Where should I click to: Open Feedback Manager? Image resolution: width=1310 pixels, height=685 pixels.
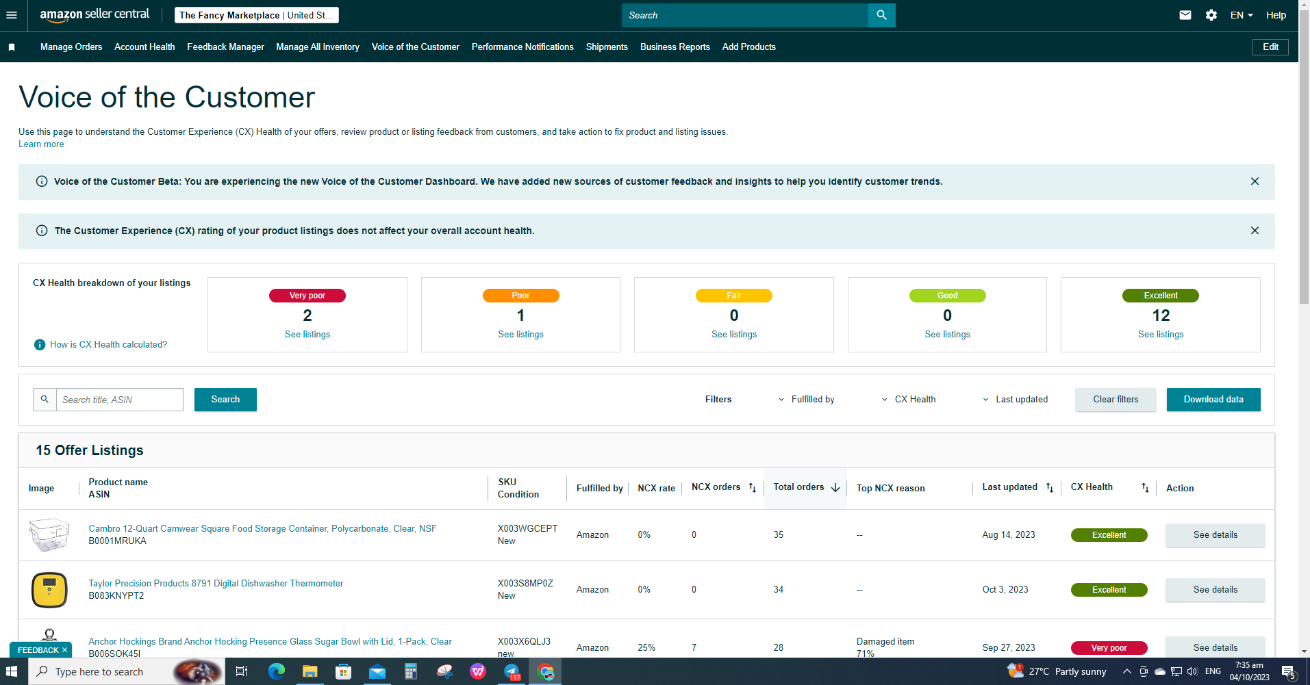coord(225,47)
